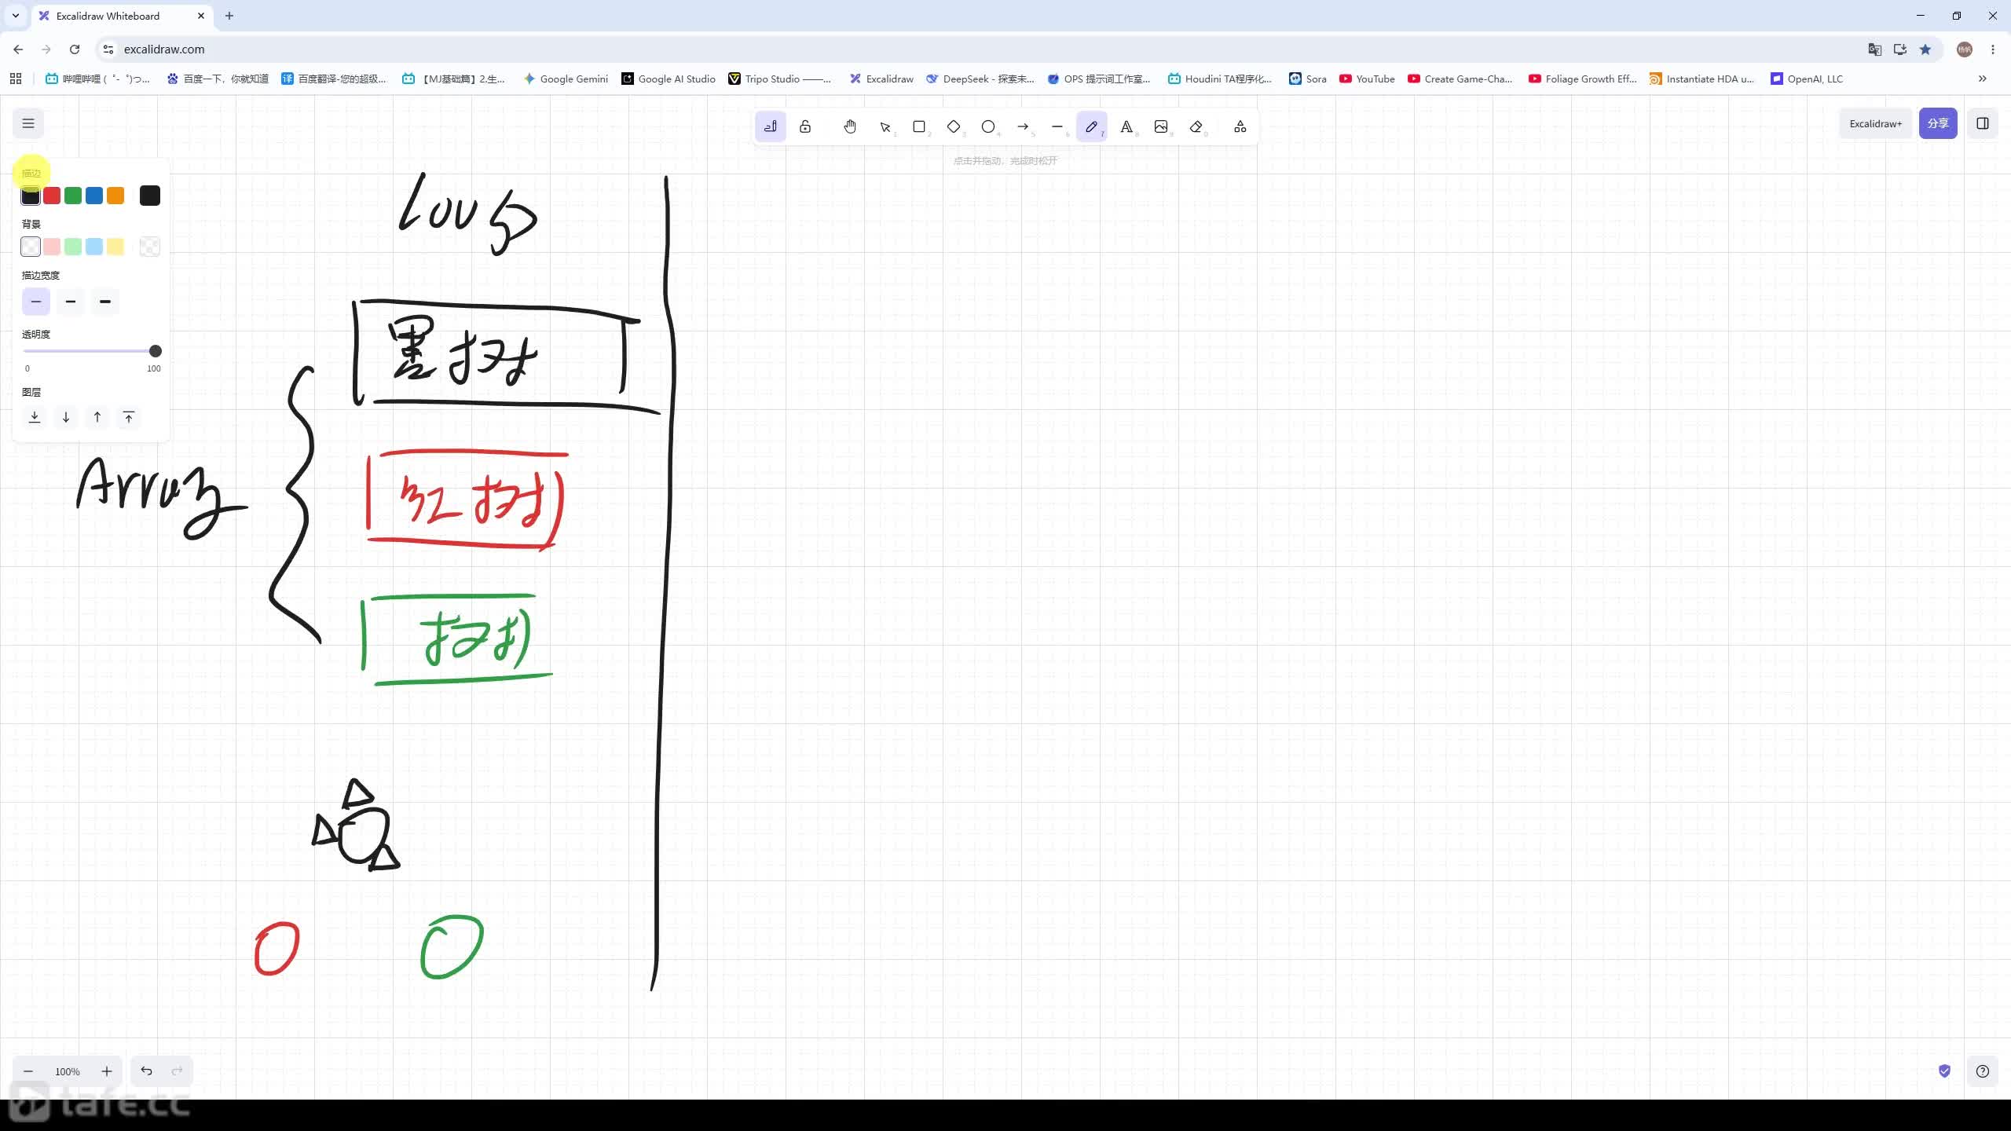Pick the light yellow background swatch
The image size is (2011, 1131).
point(115,247)
